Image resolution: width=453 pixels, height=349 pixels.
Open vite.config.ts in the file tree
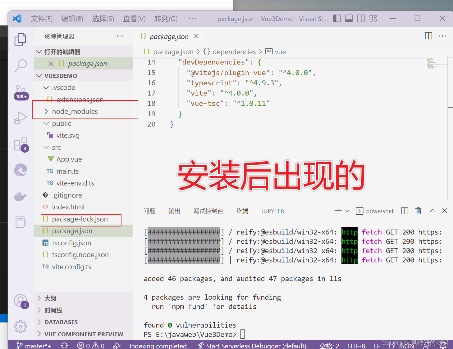(x=83, y=267)
